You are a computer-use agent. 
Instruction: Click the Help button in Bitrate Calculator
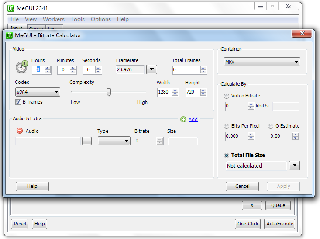pyautogui.click(x=32, y=186)
